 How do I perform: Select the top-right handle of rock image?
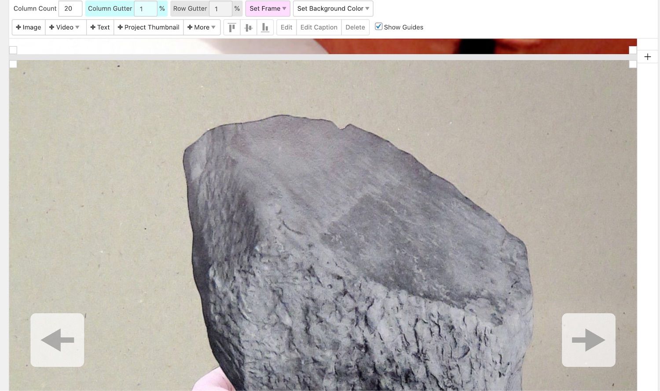633,64
